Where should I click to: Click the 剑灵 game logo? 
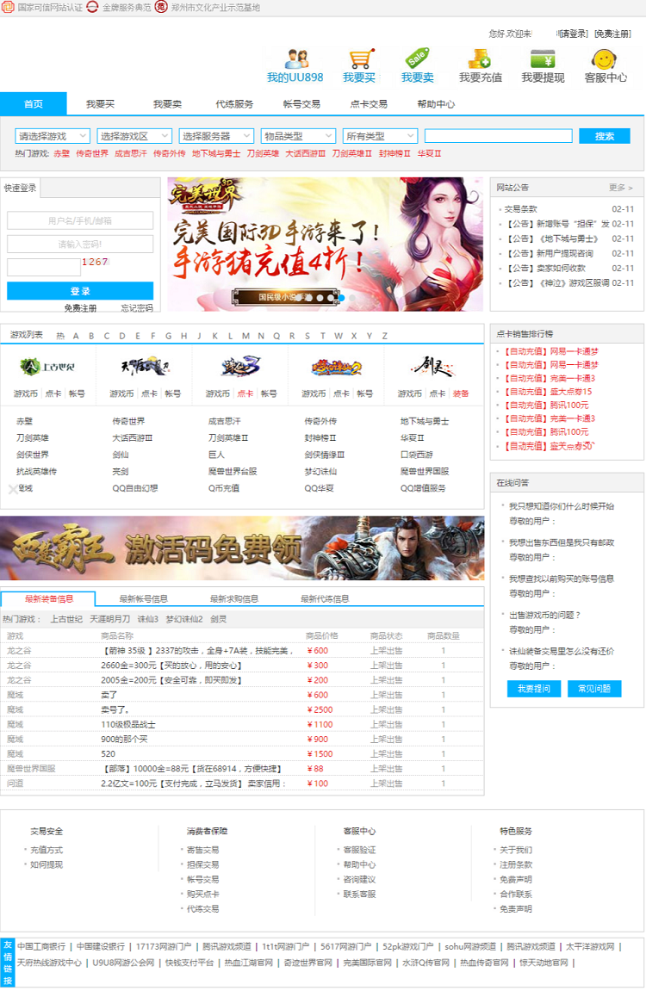432,366
